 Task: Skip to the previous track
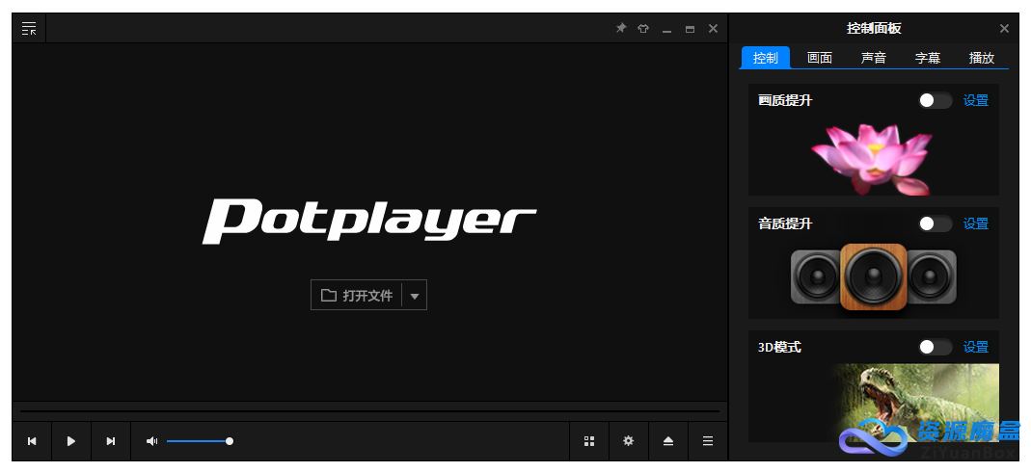[32, 441]
